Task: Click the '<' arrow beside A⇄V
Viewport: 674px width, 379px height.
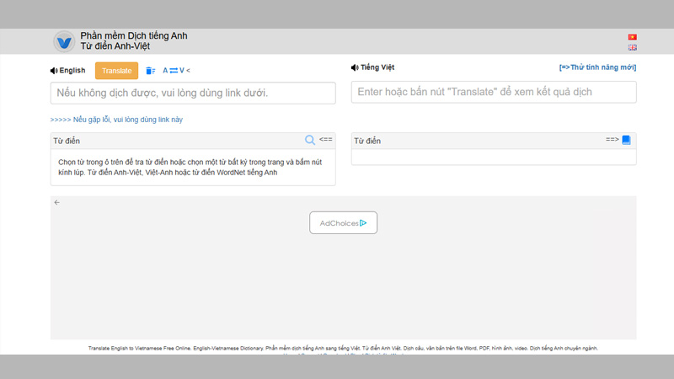Action: tap(188, 71)
